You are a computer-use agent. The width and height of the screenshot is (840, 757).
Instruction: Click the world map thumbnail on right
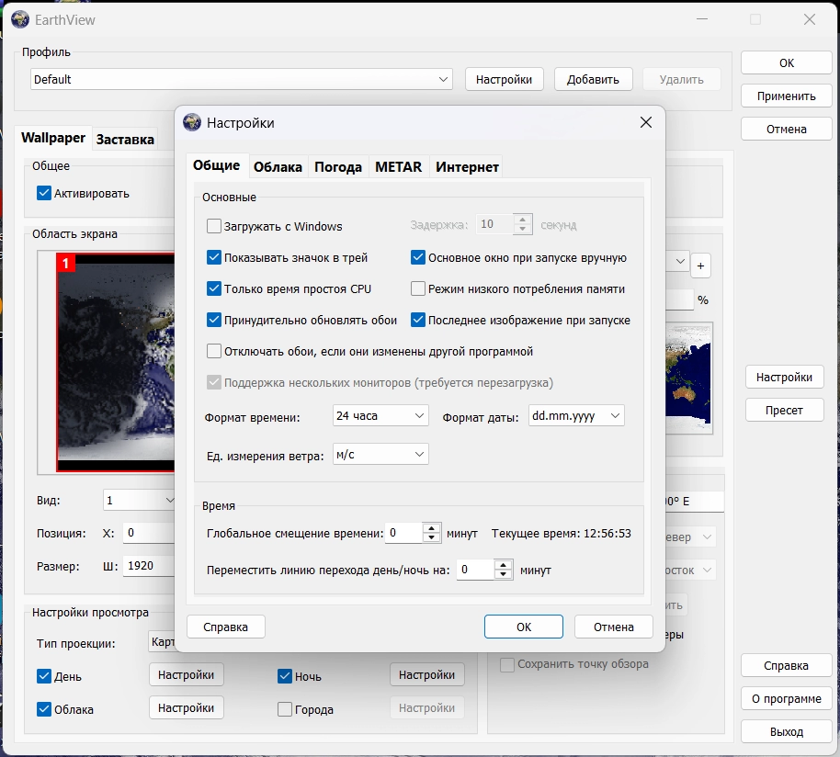pyautogui.click(x=689, y=378)
